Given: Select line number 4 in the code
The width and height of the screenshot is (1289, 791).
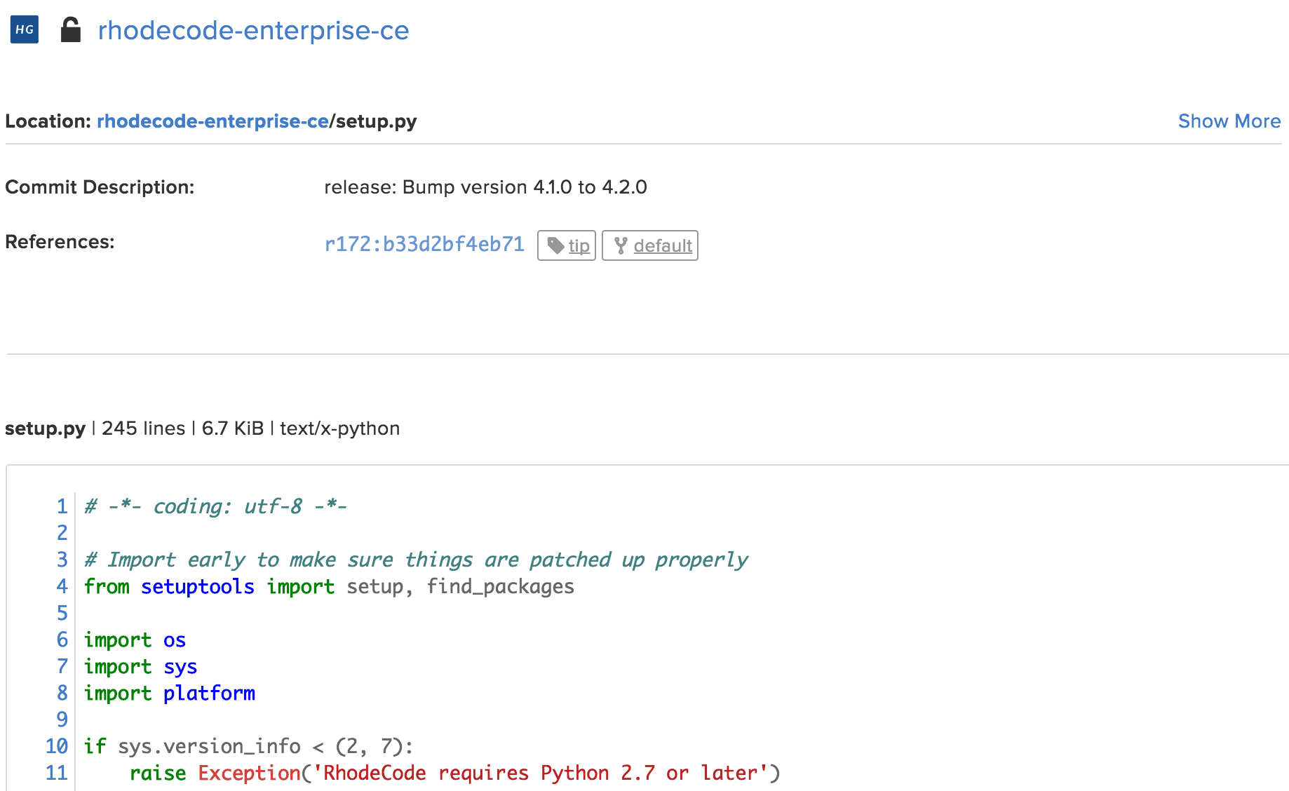Looking at the screenshot, I should 62,586.
